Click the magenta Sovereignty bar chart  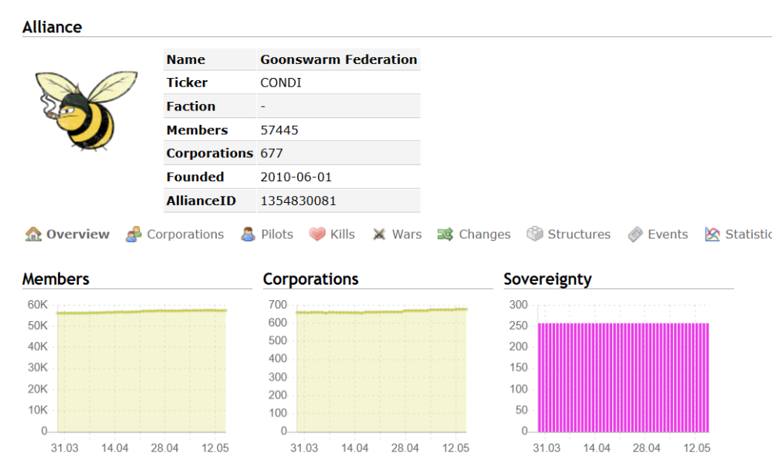623,377
